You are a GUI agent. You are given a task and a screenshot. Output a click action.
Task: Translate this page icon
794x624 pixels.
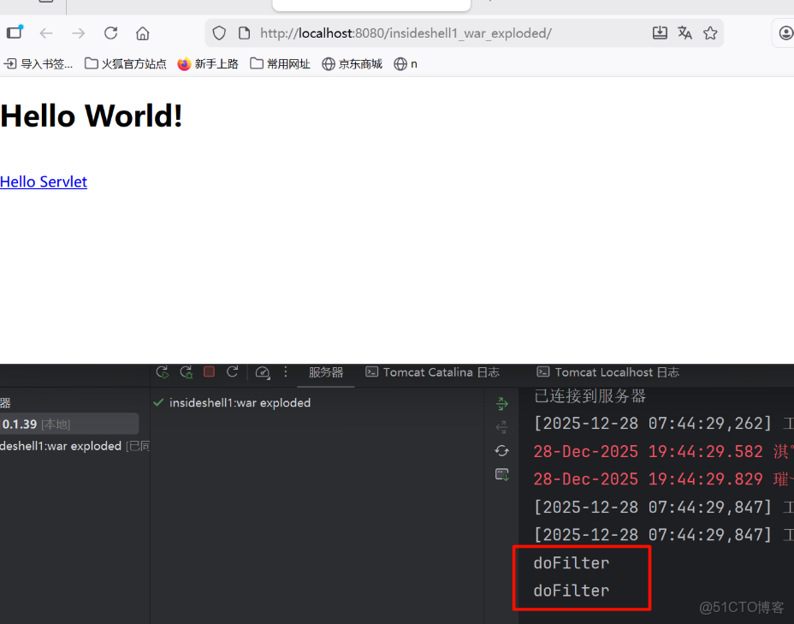coord(684,33)
